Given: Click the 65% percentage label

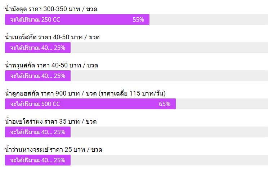Looking at the screenshot, I should pos(165,104).
